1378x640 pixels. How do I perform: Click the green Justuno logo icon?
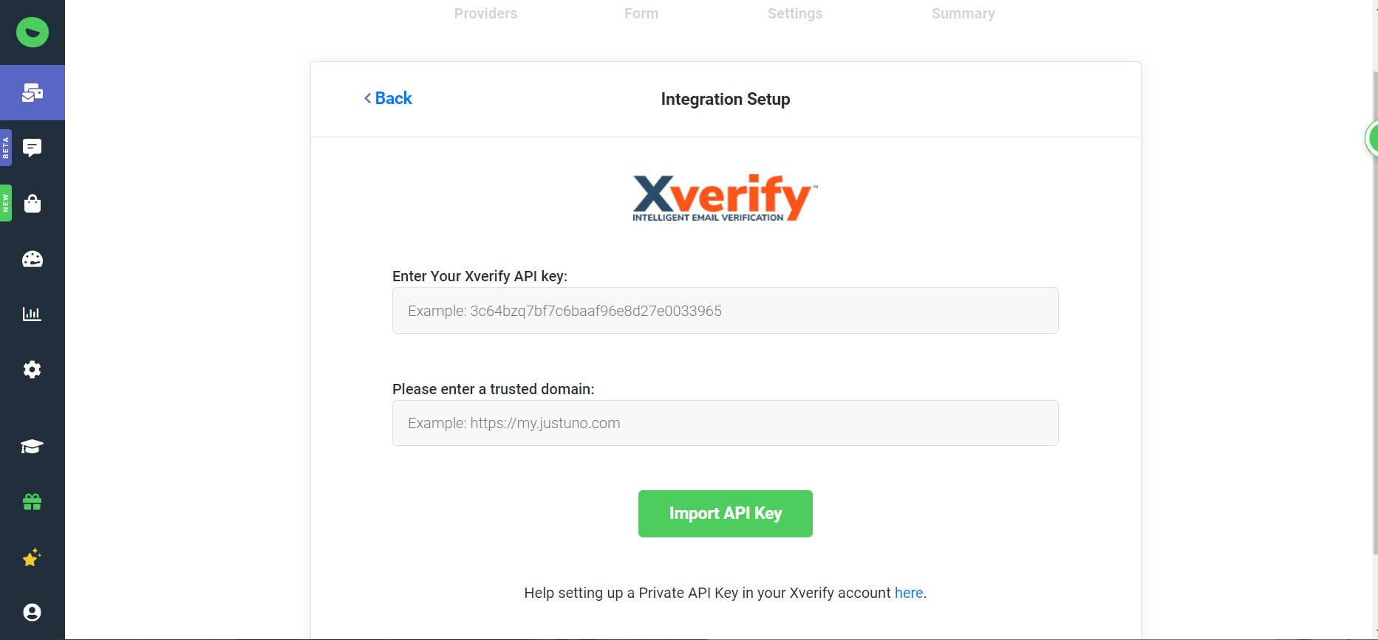33,32
